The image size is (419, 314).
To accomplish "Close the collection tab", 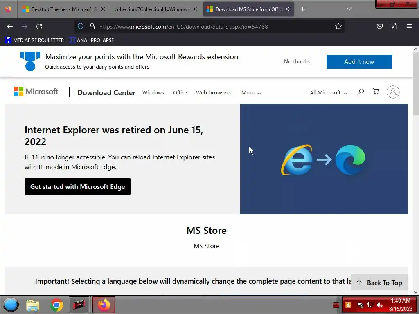I will pos(195,9).
